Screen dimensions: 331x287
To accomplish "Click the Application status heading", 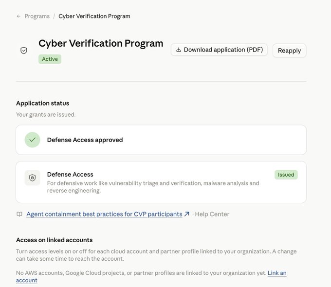I will coord(43,103).
